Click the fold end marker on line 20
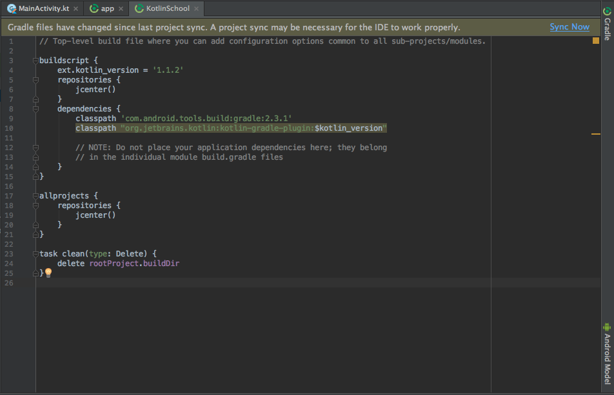 pyautogui.click(x=35, y=225)
